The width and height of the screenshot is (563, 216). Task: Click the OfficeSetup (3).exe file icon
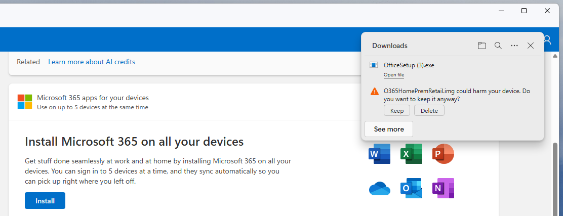pos(374,65)
